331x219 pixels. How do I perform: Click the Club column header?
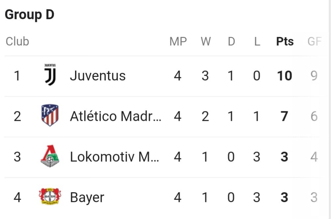[x=17, y=41]
